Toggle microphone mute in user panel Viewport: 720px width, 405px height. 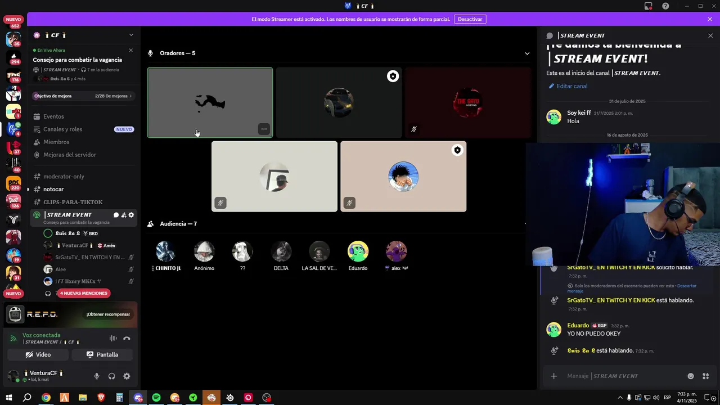(97, 376)
